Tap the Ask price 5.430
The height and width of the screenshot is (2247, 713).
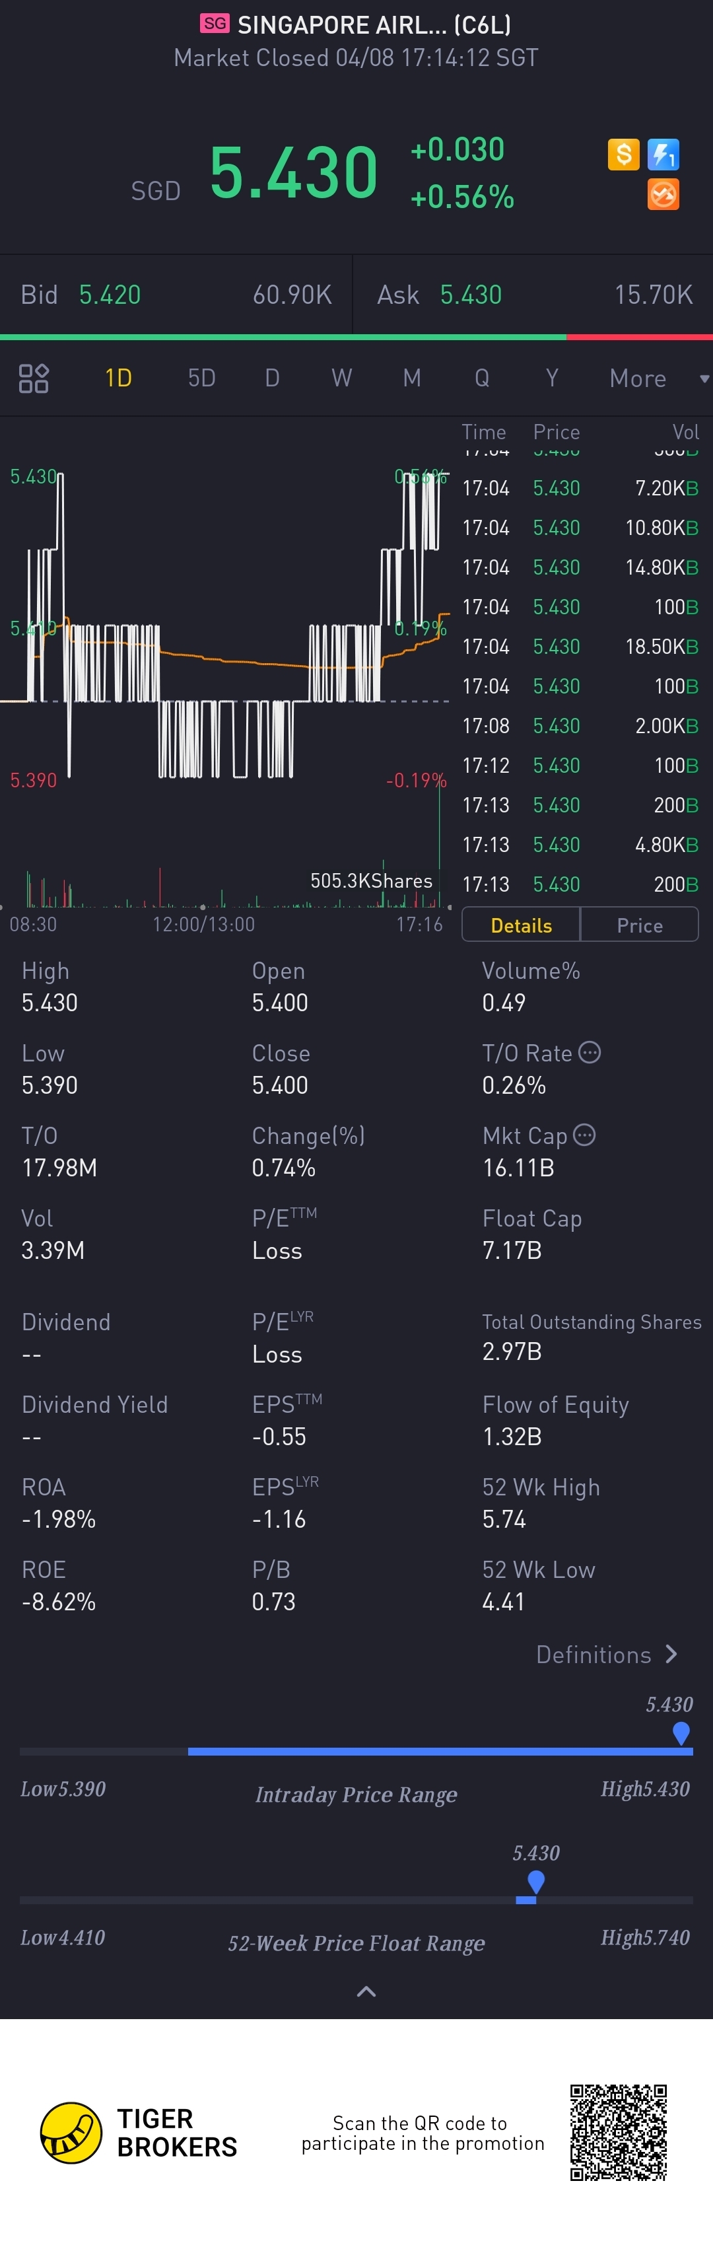pyautogui.click(x=471, y=295)
